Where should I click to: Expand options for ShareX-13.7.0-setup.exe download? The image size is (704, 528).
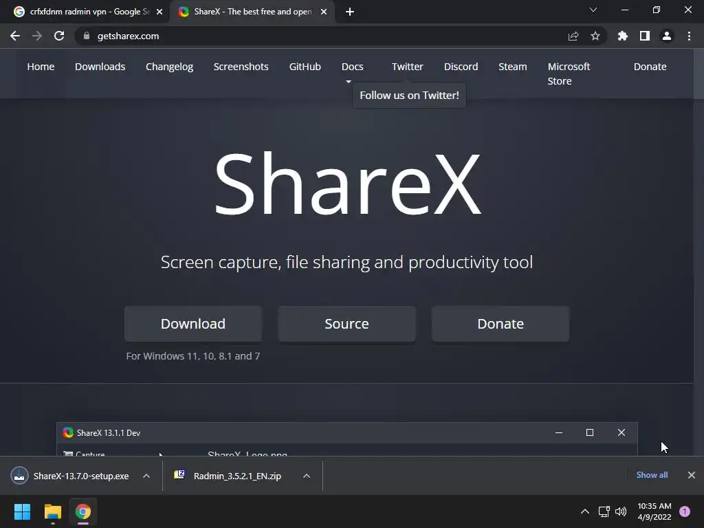146,476
